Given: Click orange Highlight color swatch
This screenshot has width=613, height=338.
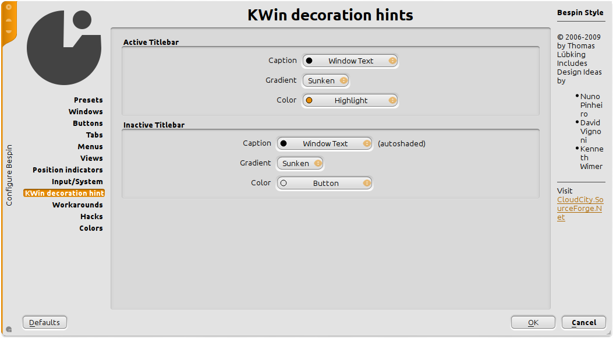Looking at the screenshot, I should click(309, 101).
